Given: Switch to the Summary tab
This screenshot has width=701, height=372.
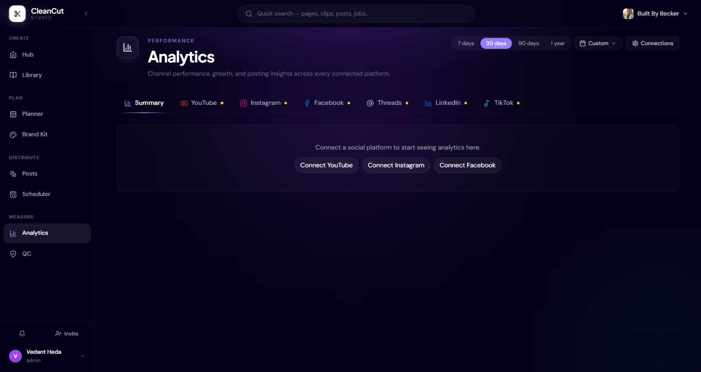Looking at the screenshot, I should (x=144, y=103).
